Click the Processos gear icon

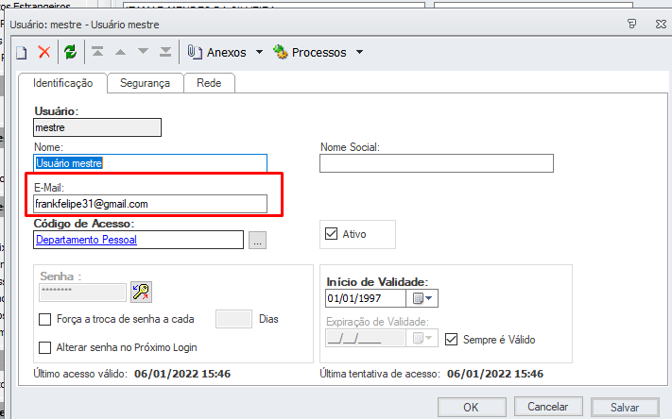click(x=281, y=52)
